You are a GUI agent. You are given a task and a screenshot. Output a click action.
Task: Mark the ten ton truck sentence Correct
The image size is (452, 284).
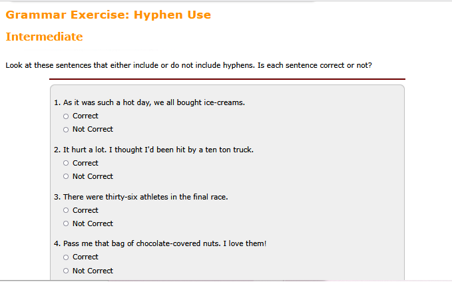(66, 163)
